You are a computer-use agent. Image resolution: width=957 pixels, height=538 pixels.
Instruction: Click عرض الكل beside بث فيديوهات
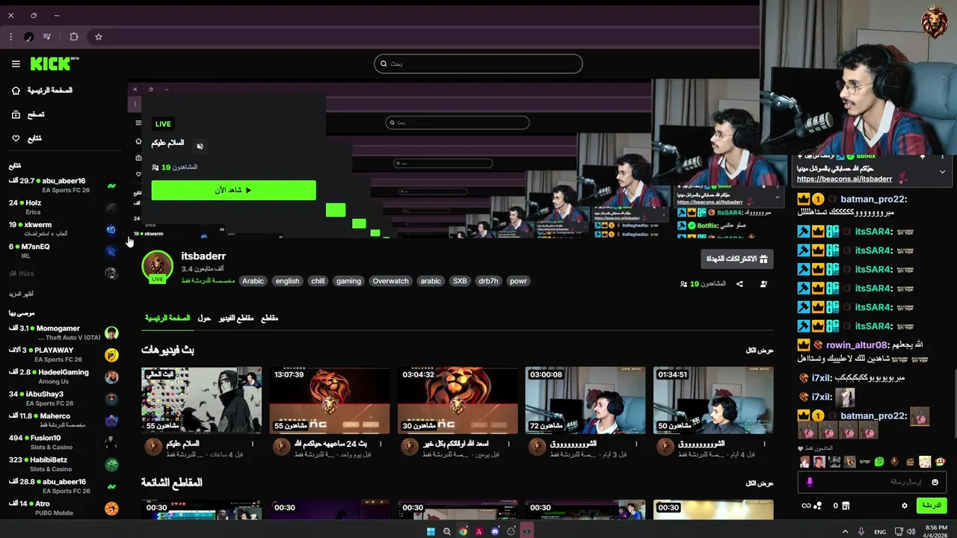760,350
